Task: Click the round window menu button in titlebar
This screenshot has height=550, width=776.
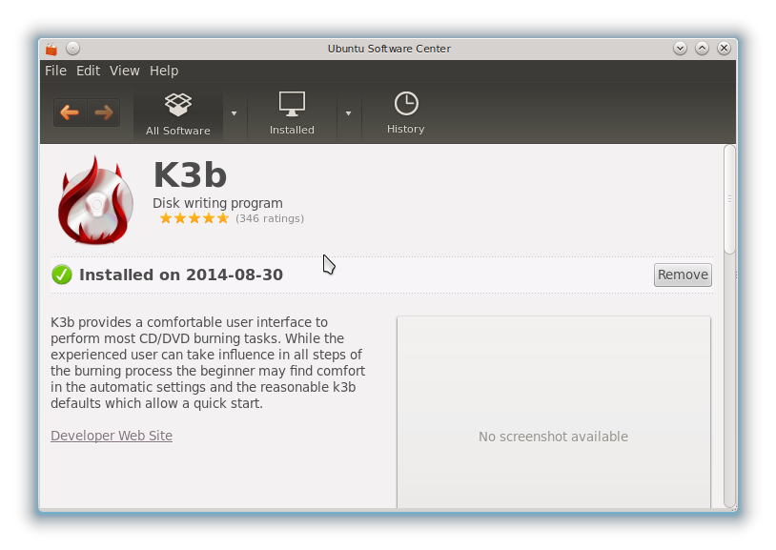Action: pos(72,48)
